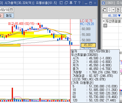
Task: Click the pink buy button beside 매도
Action: tap(1, 16)
